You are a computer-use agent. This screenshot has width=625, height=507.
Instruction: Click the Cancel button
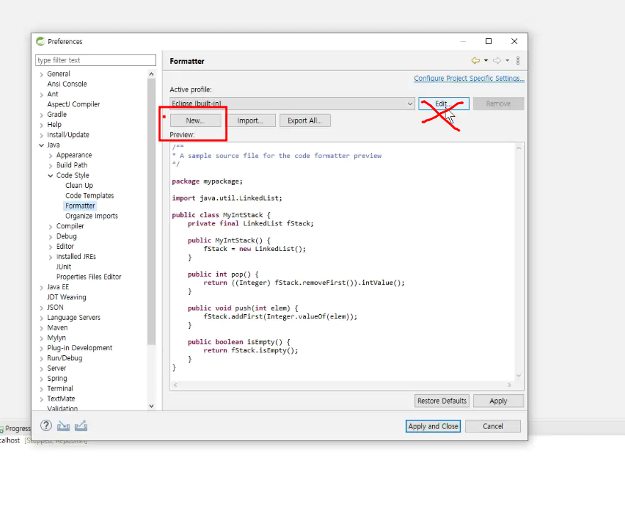[493, 426]
